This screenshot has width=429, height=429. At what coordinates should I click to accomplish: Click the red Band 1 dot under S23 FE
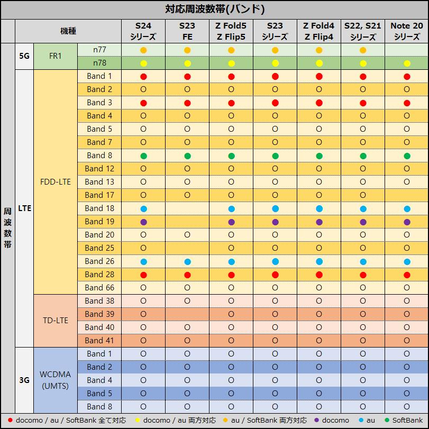pyautogui.click(x=187, y=76)
